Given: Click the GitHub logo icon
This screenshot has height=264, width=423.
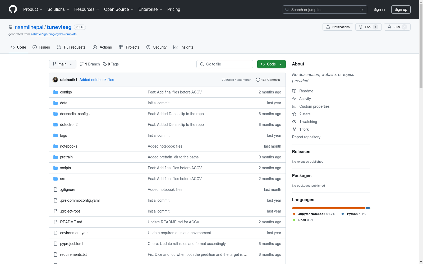Looking at the screenshot, I should click(x=13, y=9).
